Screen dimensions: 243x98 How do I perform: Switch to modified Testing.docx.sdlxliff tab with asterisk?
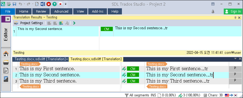41,59
